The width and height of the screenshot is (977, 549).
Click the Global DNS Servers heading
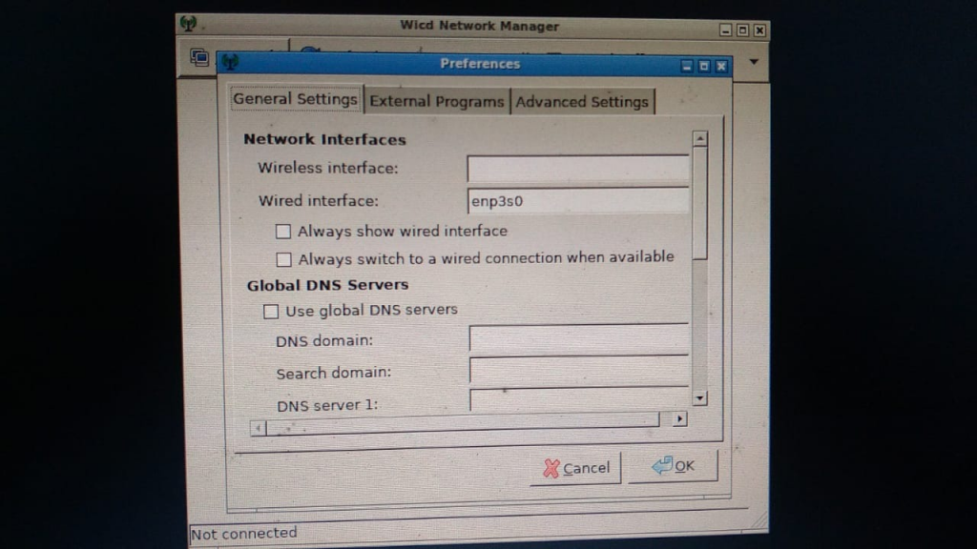[328, 285]
